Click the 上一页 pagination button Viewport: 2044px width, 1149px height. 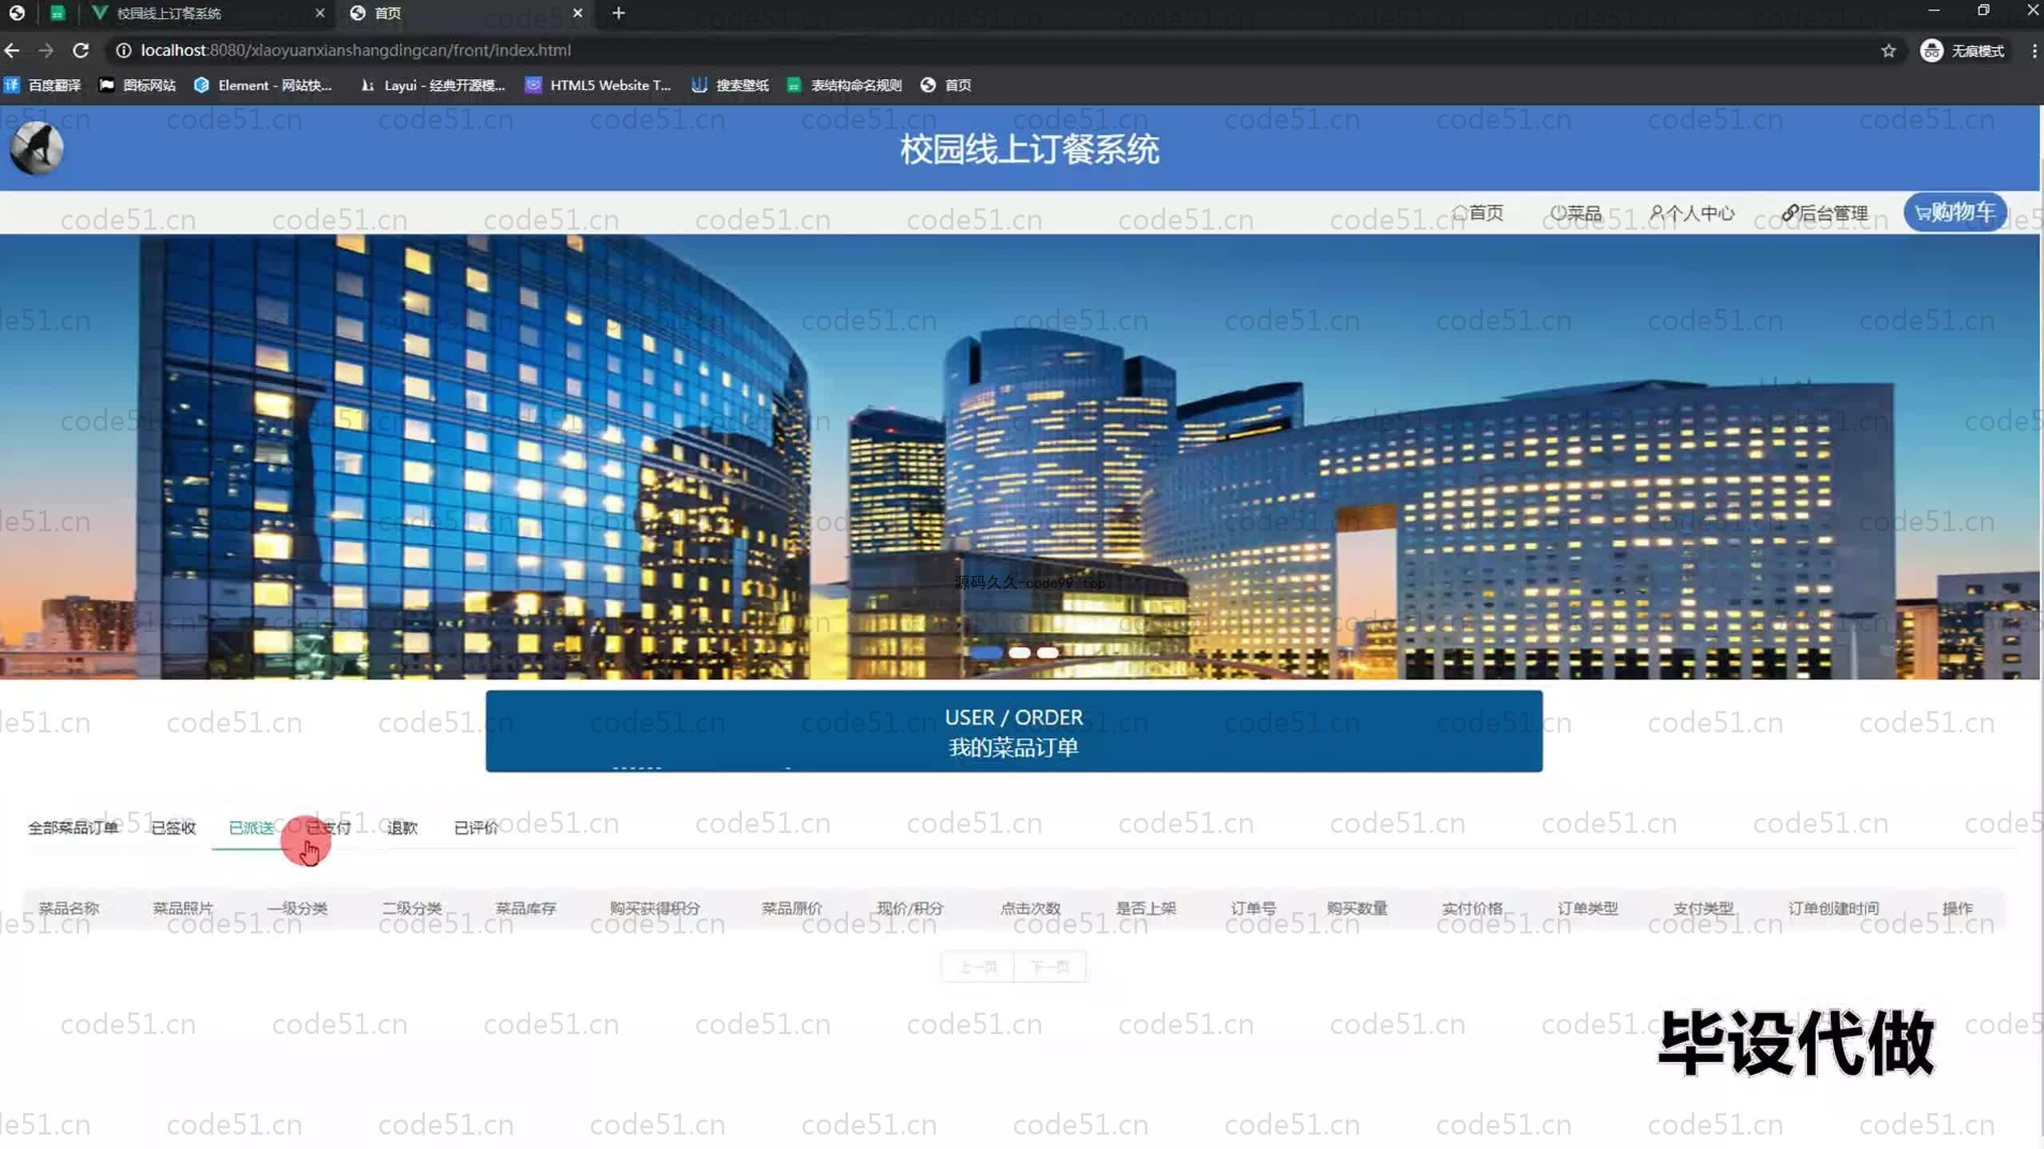point(978,967)
